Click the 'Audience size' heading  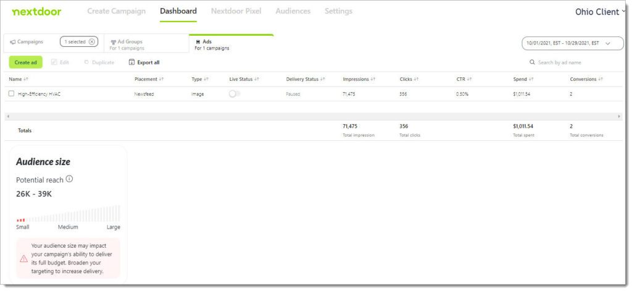[43, 162]
